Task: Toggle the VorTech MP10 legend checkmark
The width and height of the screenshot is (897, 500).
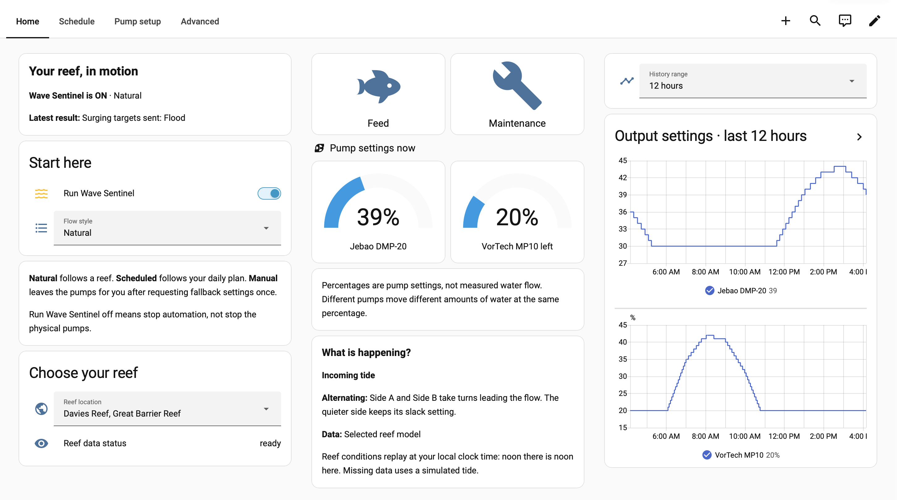Action: pos(707,455)
